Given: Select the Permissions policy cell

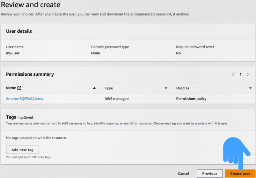Looking at the screenshot, I should (x=191, y=99).
